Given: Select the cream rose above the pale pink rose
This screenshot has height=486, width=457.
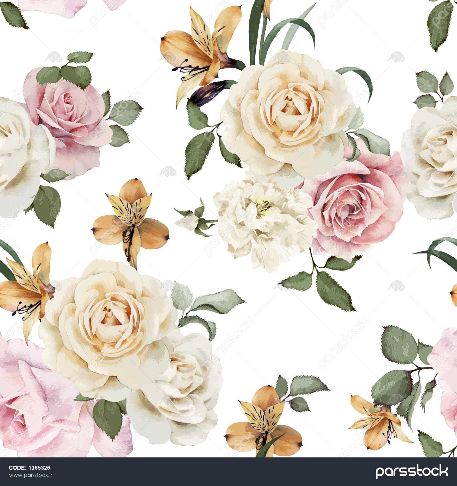Looking at the screenshot, I should coord(109,317).
